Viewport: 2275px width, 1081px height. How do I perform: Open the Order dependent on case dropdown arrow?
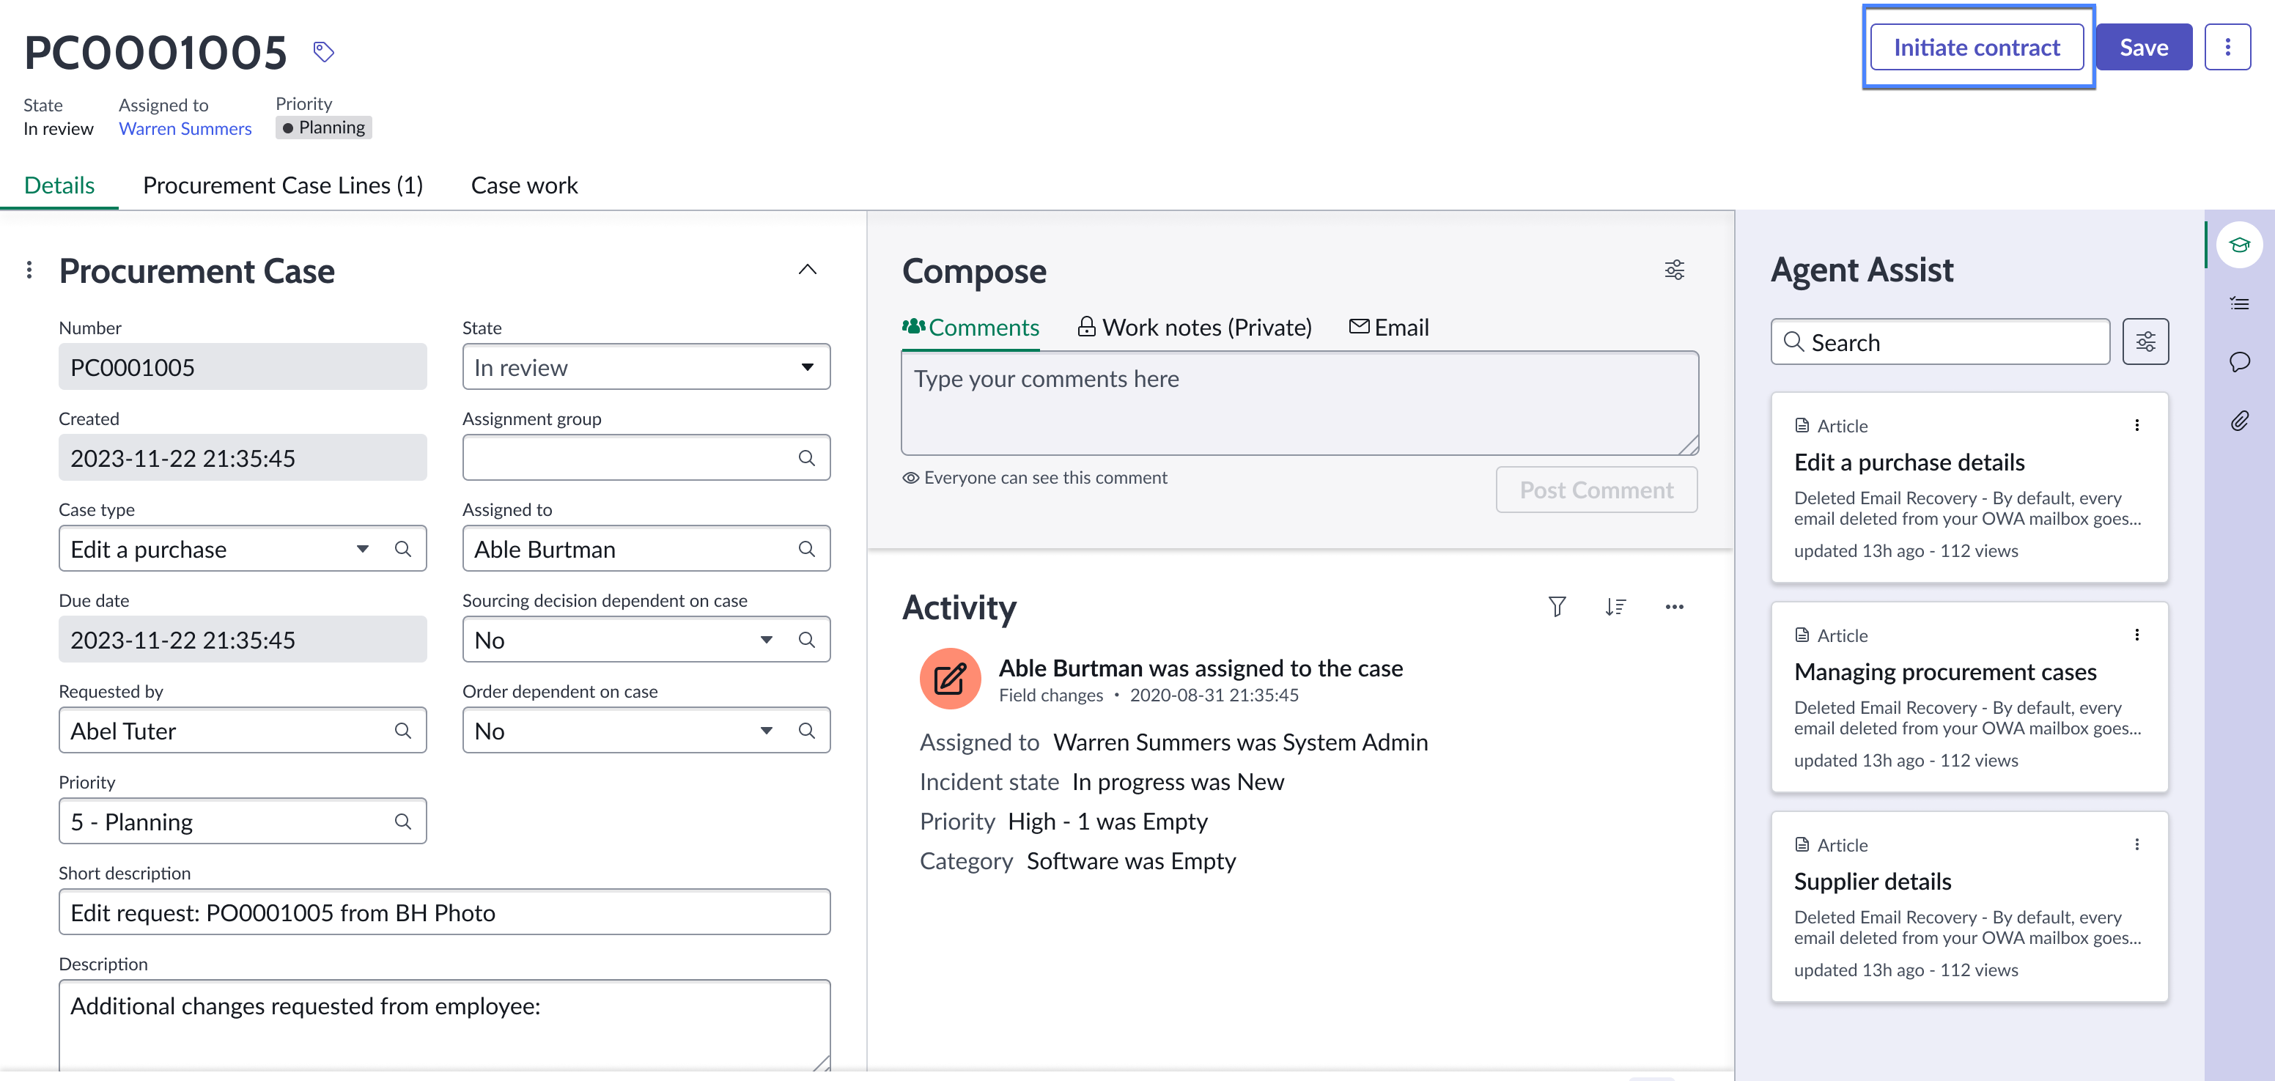(x=766, y=731)
